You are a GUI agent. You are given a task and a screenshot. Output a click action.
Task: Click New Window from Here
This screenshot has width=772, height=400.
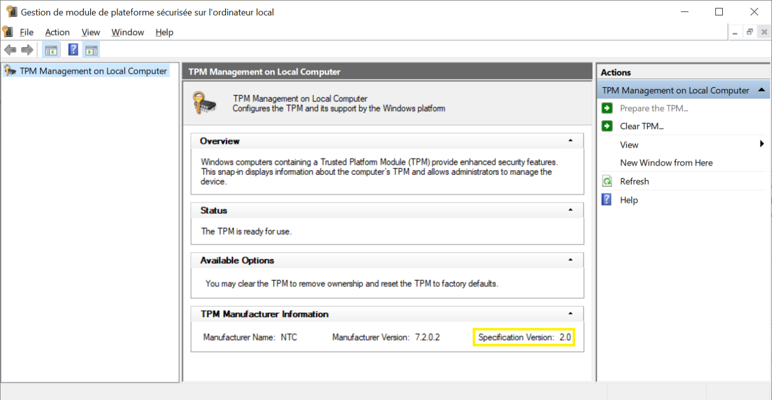point(666,163)
